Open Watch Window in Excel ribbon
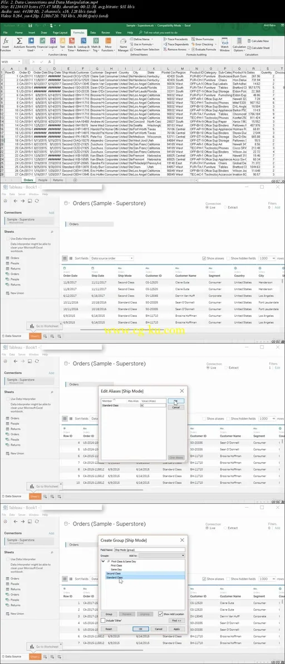This screenshot has width=285, height=664. click(224, 45)
